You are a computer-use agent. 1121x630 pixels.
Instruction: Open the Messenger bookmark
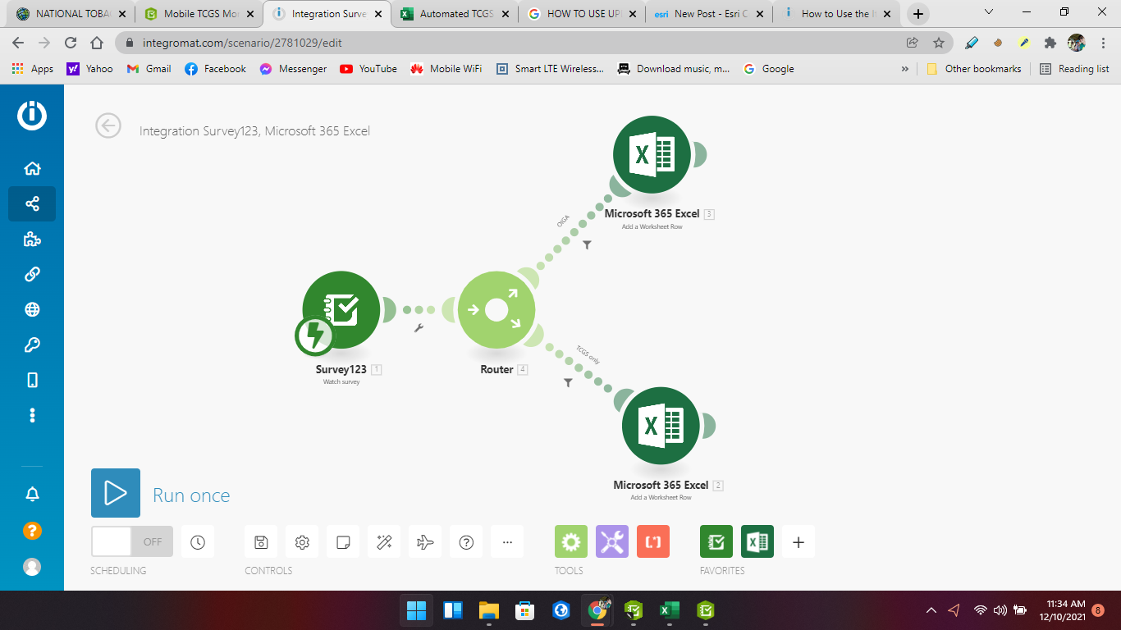click(x=293, y=69)
